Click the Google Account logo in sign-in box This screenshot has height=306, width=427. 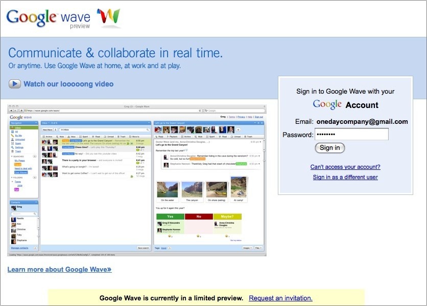point(346,104)
